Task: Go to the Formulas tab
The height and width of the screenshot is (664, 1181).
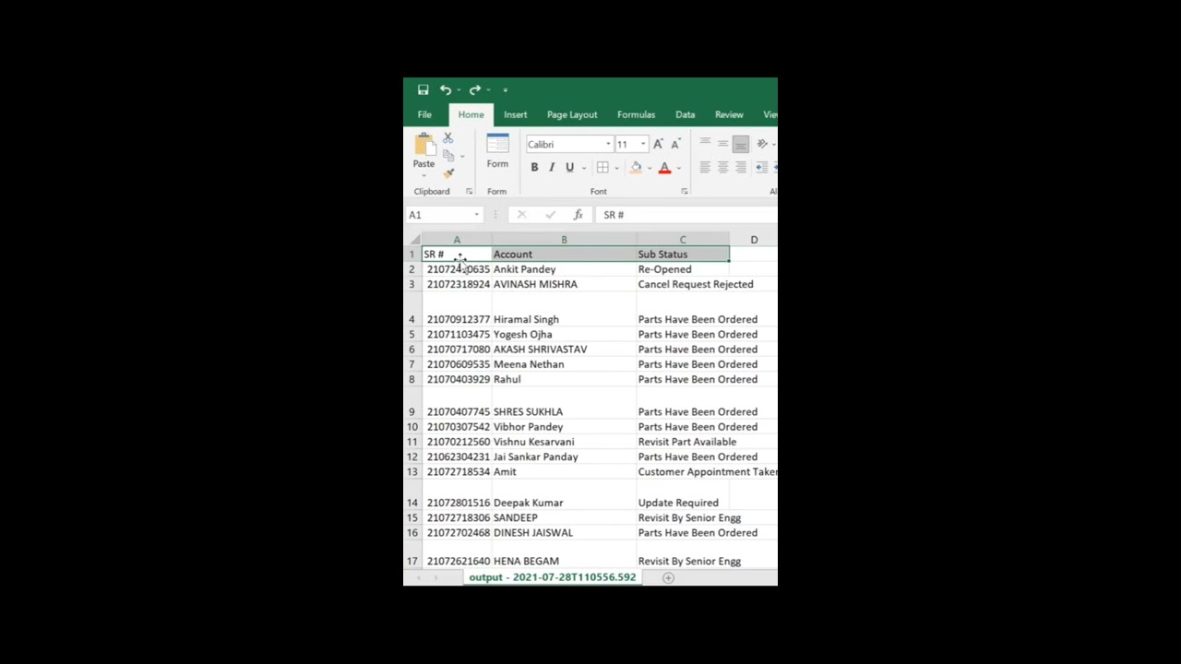Action: [636, 114]
